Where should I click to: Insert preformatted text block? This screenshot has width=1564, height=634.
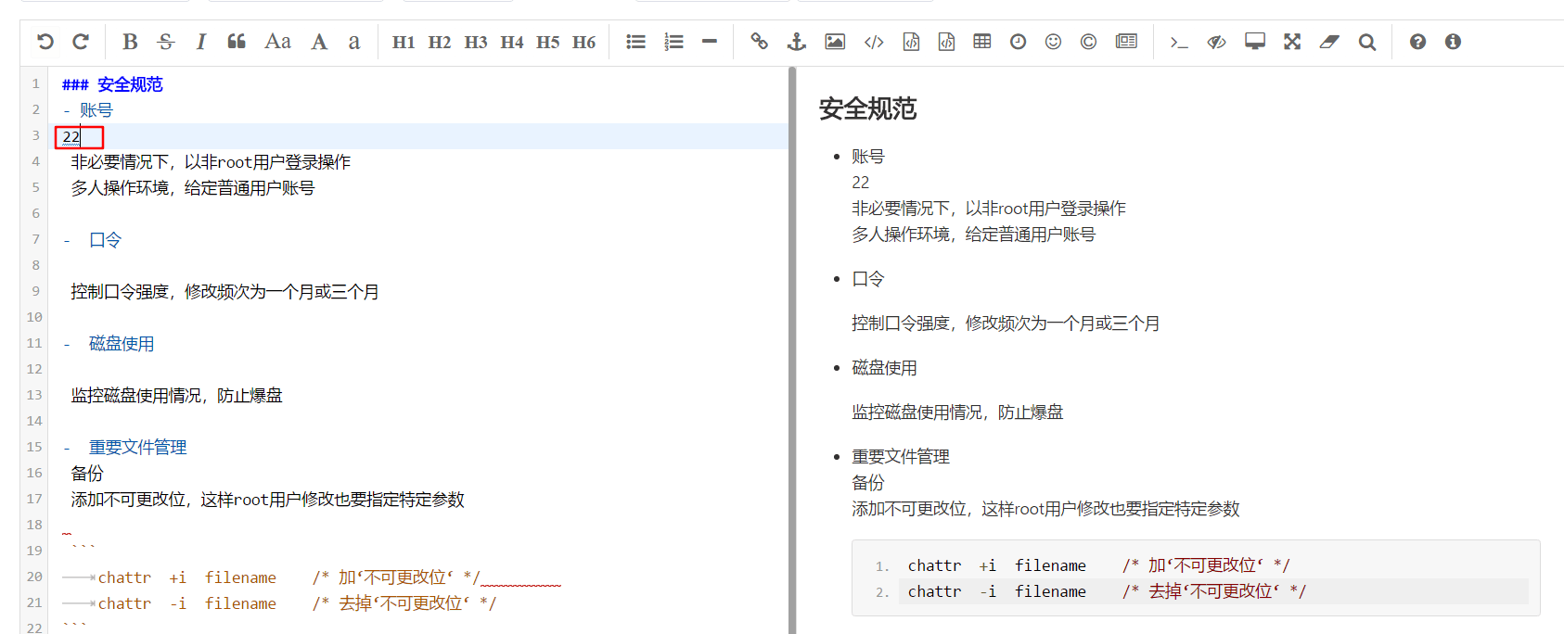pyautogui.click(x=911, y=42)
